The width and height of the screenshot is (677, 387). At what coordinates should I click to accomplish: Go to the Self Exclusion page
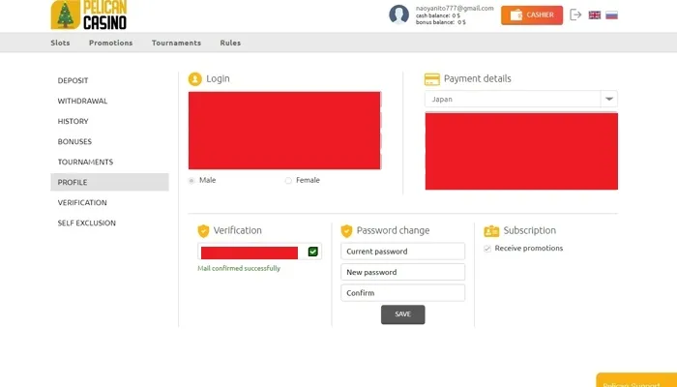point(86,223)
